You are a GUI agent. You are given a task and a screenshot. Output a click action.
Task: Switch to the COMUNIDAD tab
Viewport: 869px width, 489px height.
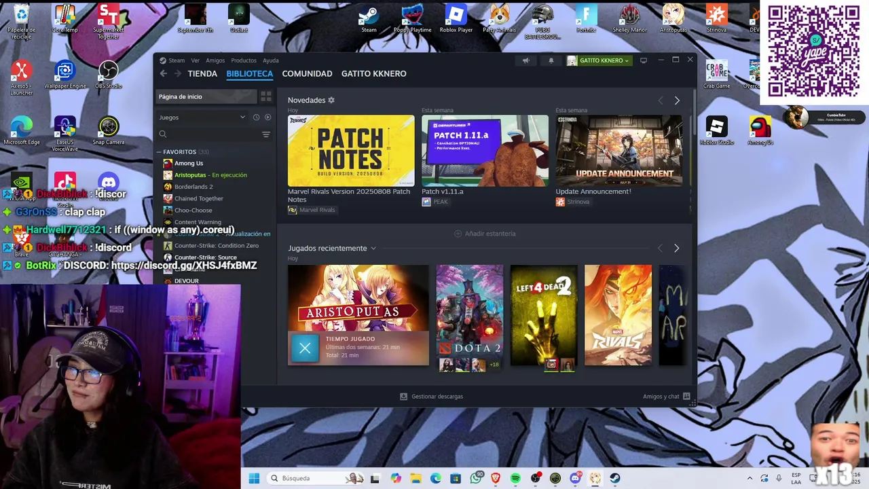click(x=307, y=73)
